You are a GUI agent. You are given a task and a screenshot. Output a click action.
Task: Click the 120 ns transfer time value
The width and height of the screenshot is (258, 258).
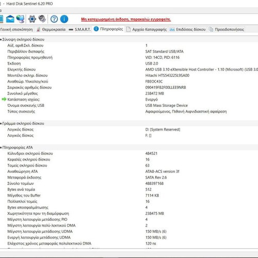[151, 244]
